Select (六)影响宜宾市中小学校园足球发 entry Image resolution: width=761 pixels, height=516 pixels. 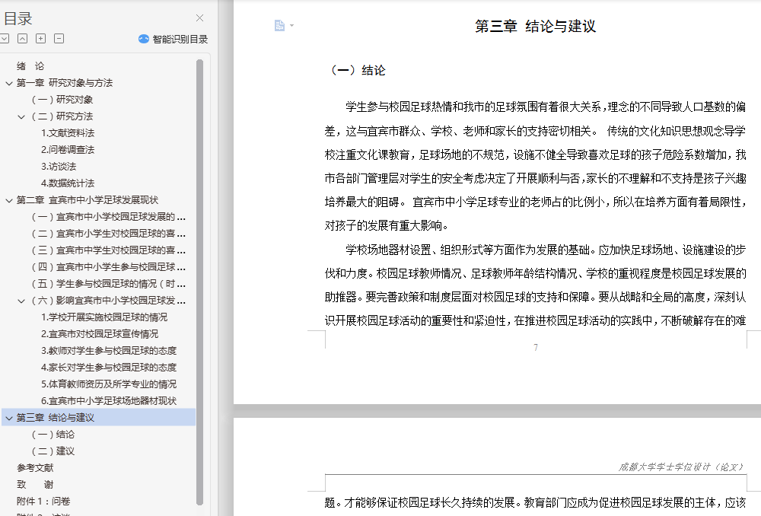click(x=109, y=301)
